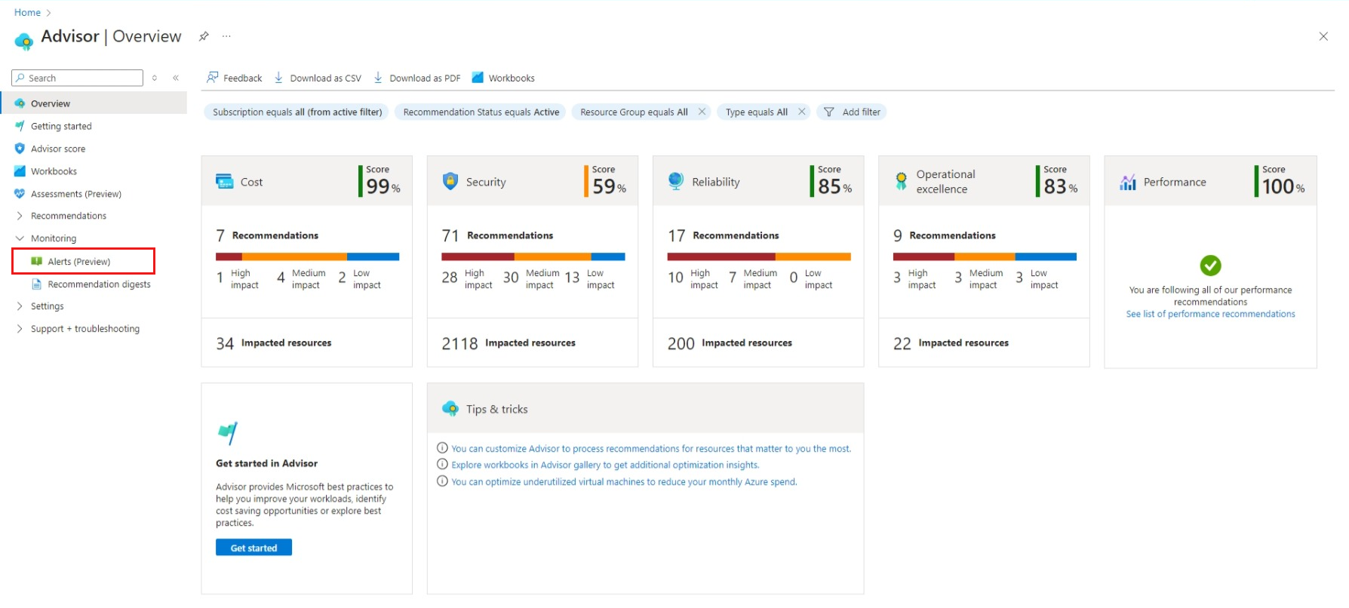This screenshot has height=608, width=1349.
Task: Click the blue Get started button
Action: click(254, 548)
